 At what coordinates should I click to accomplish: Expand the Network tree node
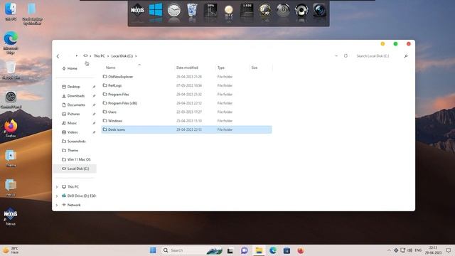(57, 206)
